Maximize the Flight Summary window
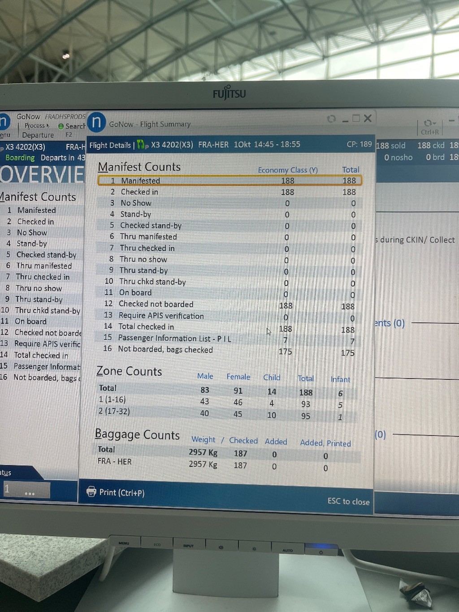 coord(356,118)
